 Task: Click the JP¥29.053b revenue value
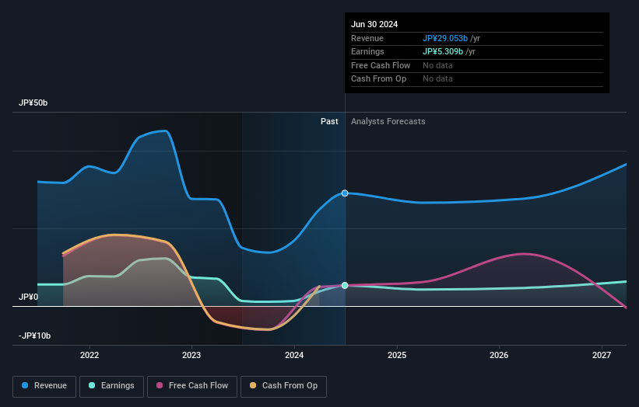[x=445, y=38]
